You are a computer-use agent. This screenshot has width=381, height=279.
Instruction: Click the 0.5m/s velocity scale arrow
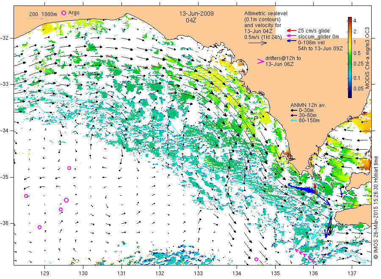pyautogui.click(x=257, y=43)
